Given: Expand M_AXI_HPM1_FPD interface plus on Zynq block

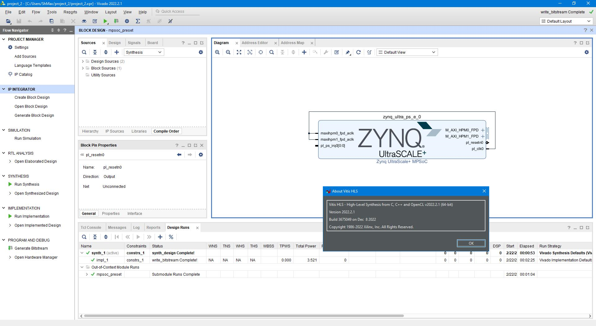Looking at the screenshot, I should click(483, 136).
